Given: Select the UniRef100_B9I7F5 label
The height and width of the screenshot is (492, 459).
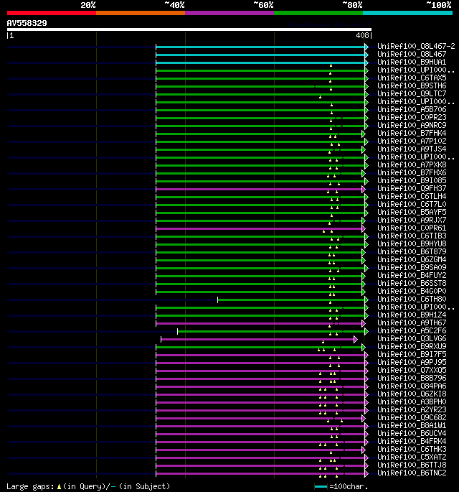Looking at the screenshot, I should click(412, 354).
